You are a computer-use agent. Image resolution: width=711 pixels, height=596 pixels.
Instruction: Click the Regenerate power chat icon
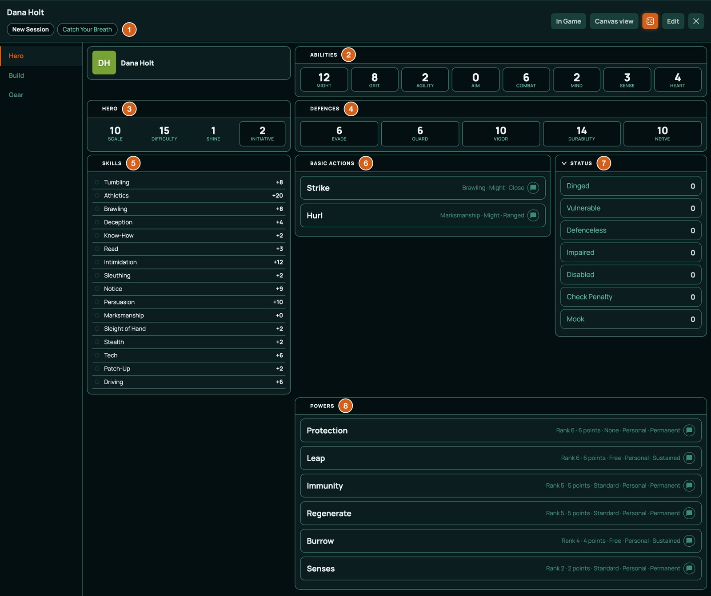pos(689,513)
